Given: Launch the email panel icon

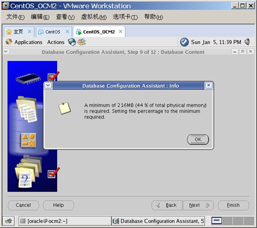Looking at the screenshot, I should (82, 42).
